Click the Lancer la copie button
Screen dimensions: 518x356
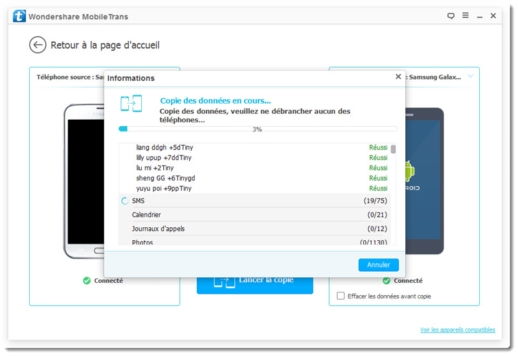(x=254, y=285)
